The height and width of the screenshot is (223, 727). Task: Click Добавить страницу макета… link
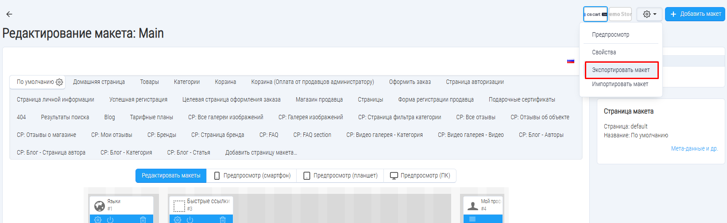coord(261,152)
